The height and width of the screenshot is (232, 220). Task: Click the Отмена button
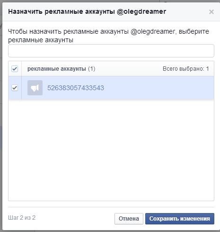pos(129,219)
